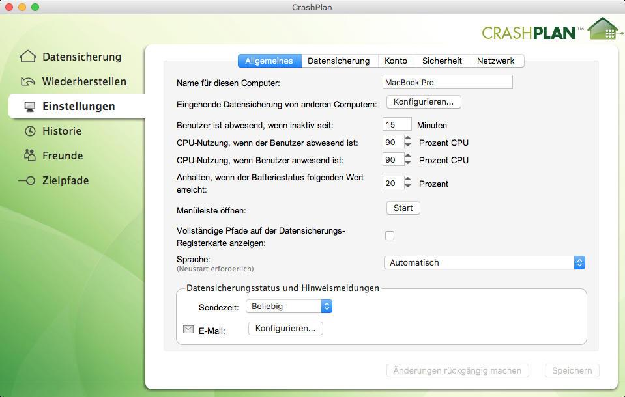625x397 pixels.
Task: Click the computer name field MacBook Pro
Action: click(x=447, y=83)
